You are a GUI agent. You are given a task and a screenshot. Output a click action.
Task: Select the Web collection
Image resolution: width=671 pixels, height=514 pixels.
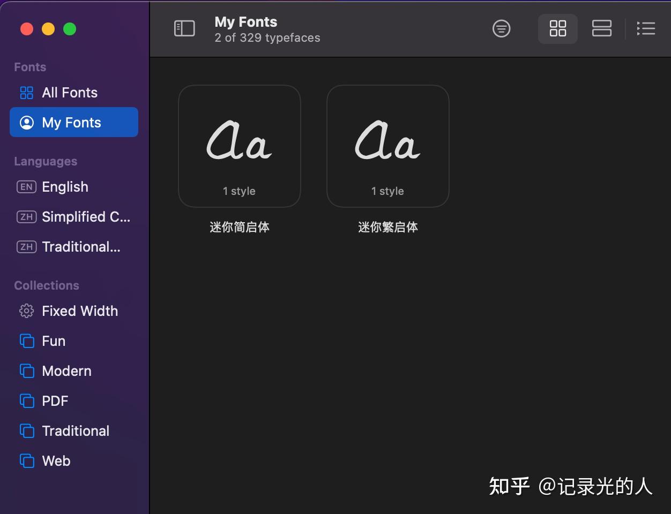56,460
